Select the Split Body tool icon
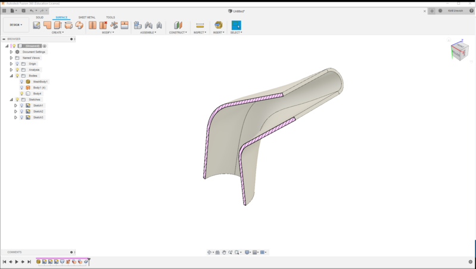The image size is (476, 269). coord(125,25)
